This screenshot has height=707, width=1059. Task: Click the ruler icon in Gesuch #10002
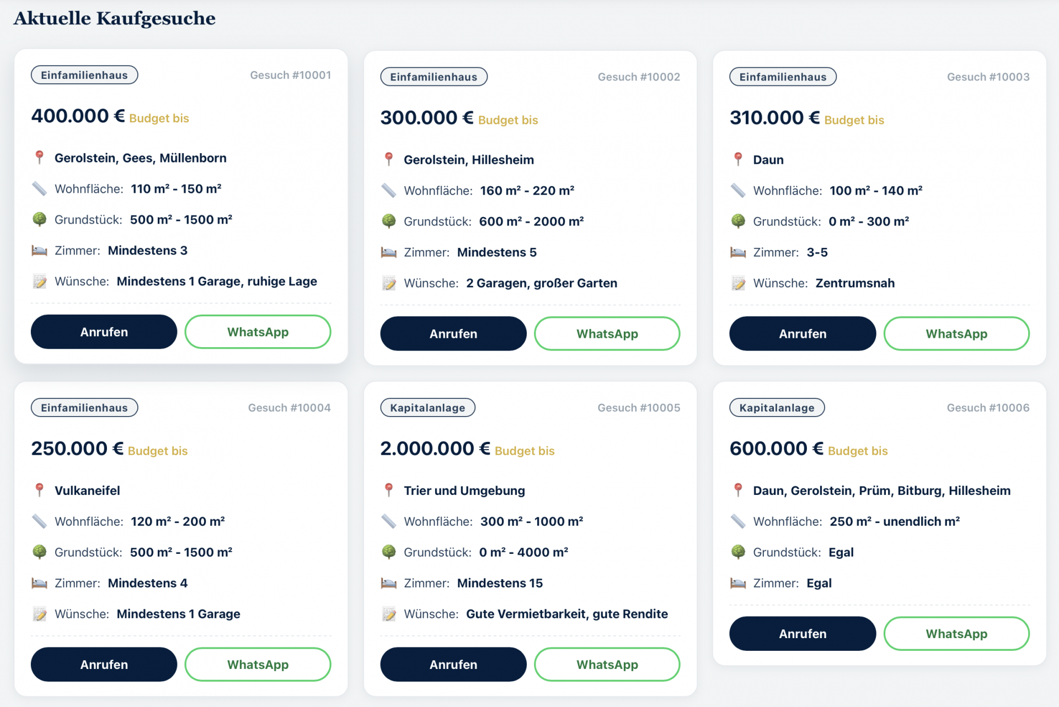(389, 191)
